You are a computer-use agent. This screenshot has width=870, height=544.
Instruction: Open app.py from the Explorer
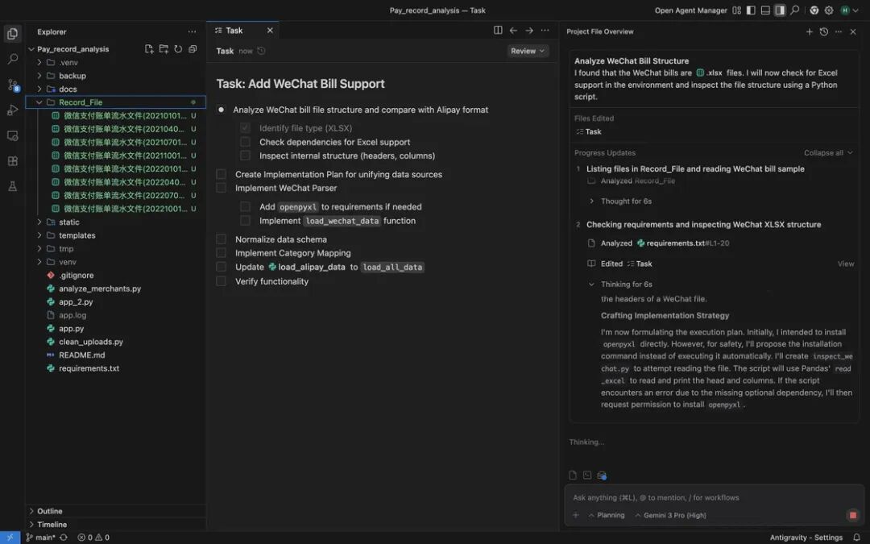click(x=71, y=329)
